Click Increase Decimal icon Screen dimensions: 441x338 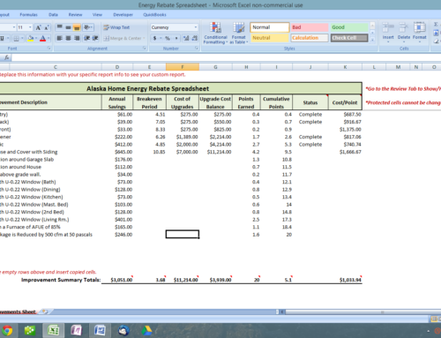[x=186, y=38]
